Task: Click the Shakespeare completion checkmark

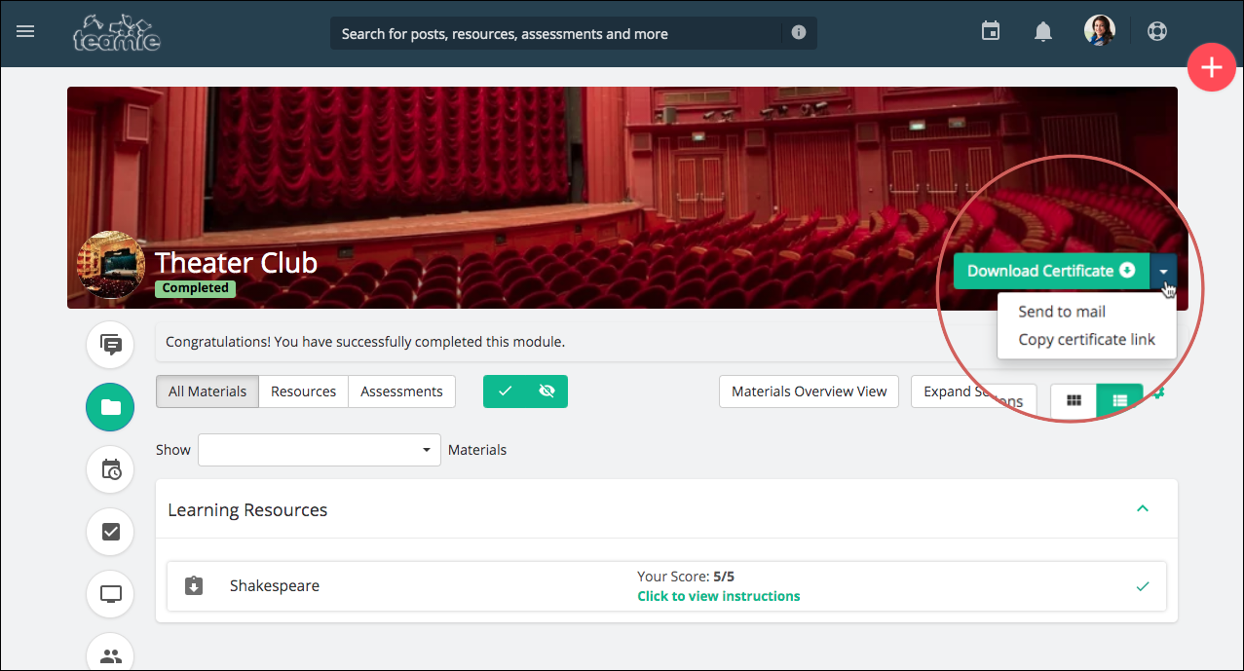Action: coord(1143,586)
